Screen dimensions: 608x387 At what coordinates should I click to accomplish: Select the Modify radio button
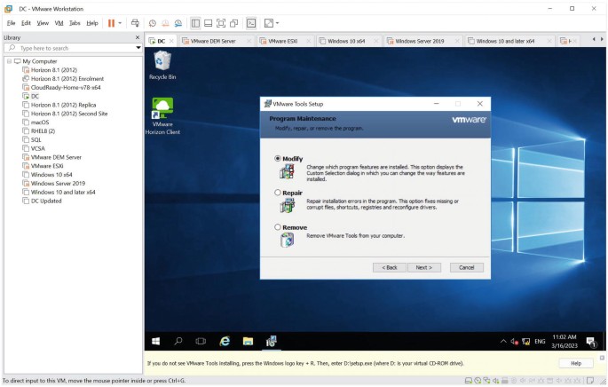(278, 159)
